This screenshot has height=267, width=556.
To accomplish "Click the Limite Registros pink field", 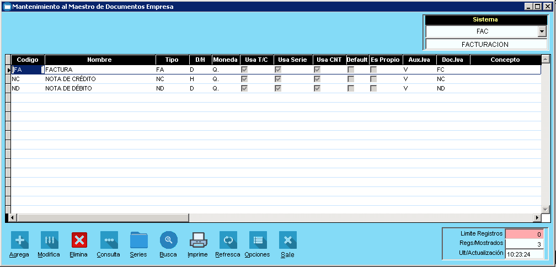I will (525, 234).
